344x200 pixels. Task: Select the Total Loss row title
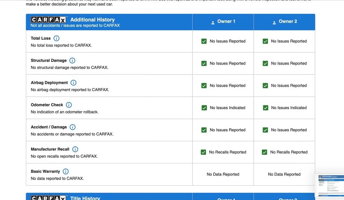coord(40,38)
